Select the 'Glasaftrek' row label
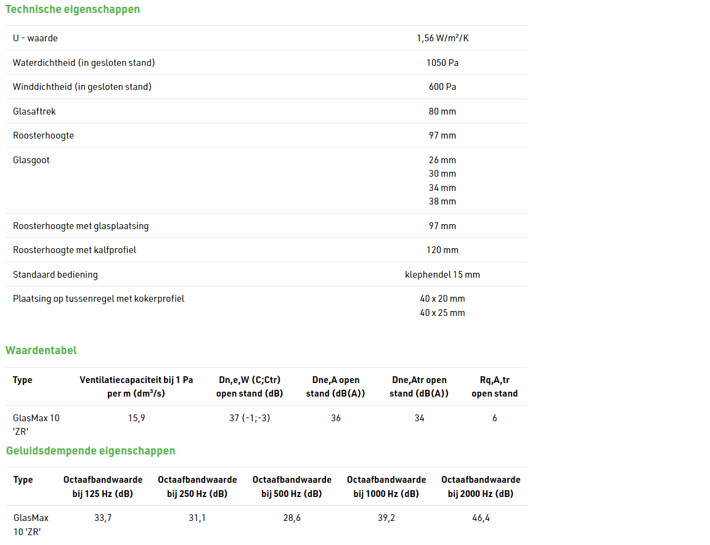710x545 pixels. [x=35, y=111]
